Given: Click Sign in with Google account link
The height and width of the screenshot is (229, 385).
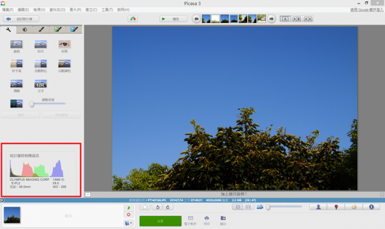Looking at the screenshot, I should click(x=366, y=10).
